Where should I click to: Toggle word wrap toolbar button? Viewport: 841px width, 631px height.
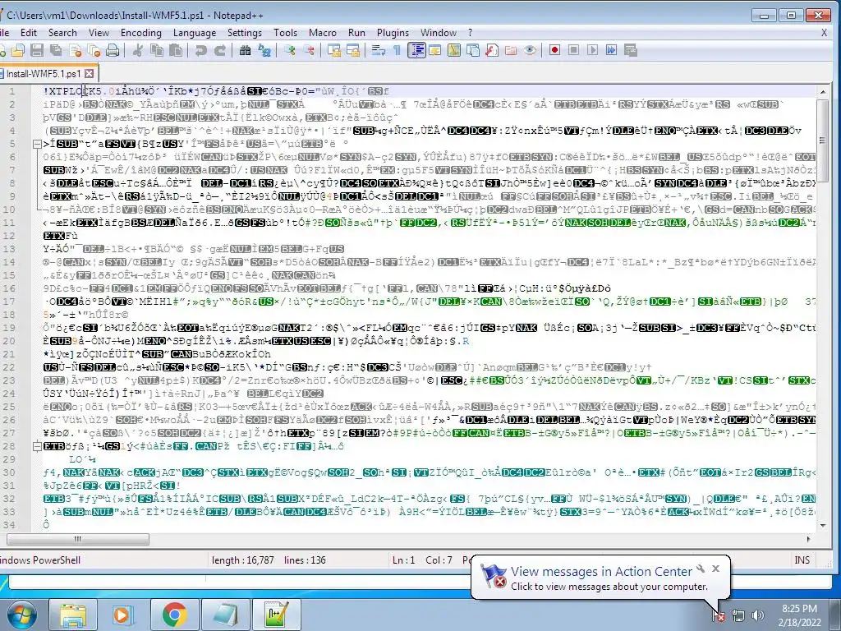(378, 50)
